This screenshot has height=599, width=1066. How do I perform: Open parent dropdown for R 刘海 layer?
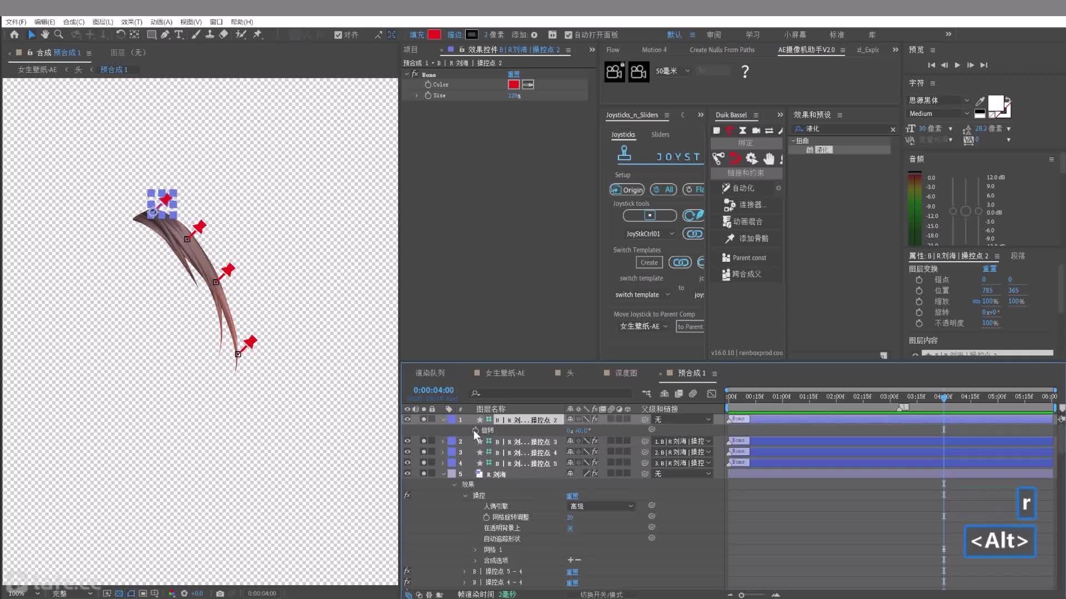pos(682,474)
